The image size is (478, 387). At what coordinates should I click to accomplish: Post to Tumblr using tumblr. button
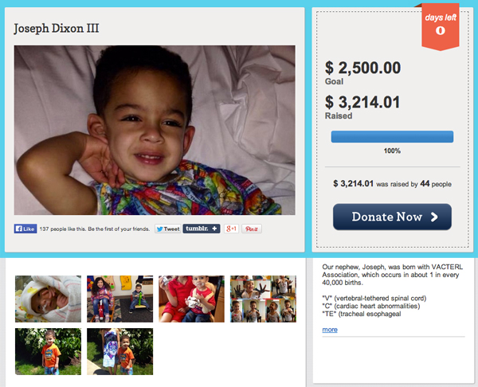point(202,229)
